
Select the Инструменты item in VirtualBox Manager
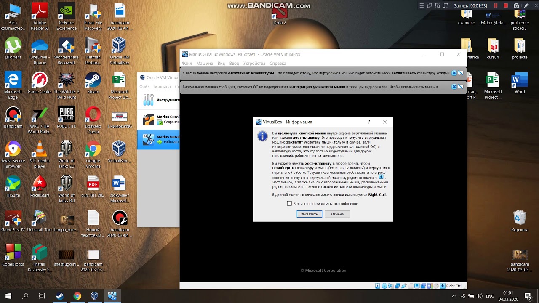coord(159,100)
